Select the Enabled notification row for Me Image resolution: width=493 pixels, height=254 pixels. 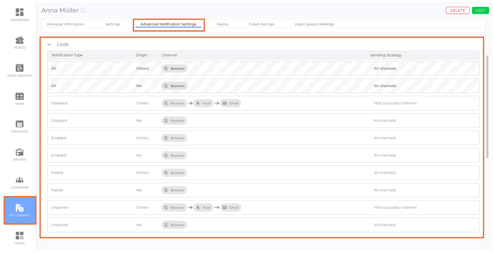[x=263, y=156]
